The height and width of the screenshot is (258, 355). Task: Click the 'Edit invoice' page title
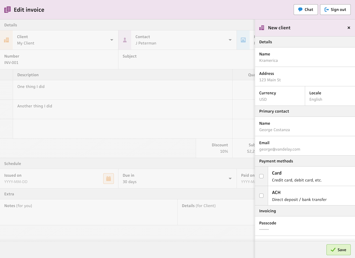click(29, 10)
